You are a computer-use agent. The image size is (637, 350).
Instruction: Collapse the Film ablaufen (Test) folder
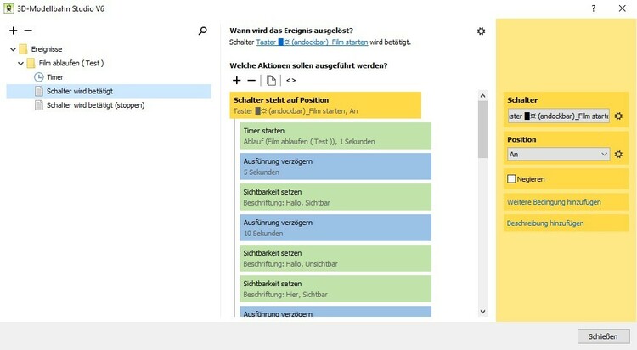tap(20, 63)
